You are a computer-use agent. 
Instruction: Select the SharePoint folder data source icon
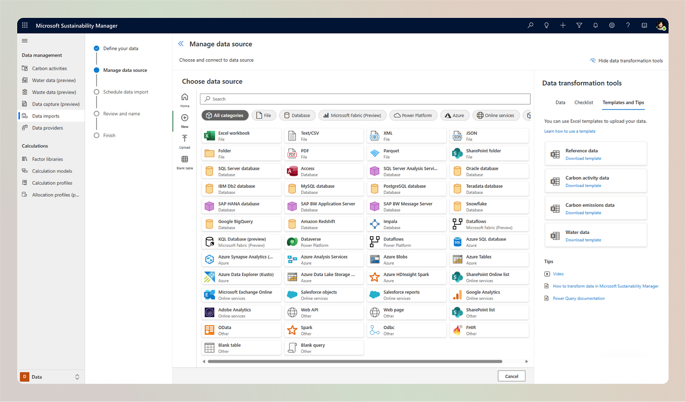pyautogui.click(x=457, y=153)
